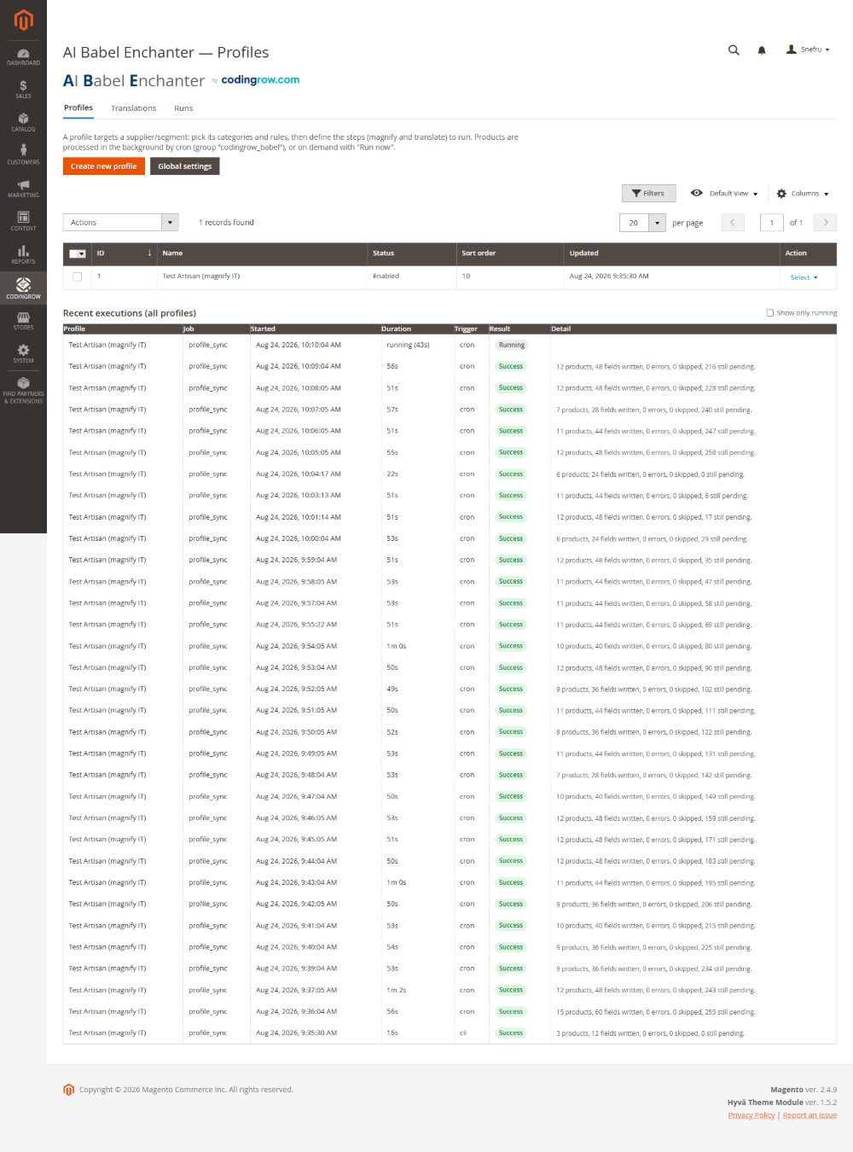Click the Snefru user avatar icon

coord(791,49)
